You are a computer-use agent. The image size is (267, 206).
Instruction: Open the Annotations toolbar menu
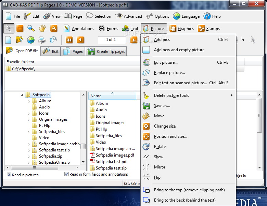(x=79, y=29)
